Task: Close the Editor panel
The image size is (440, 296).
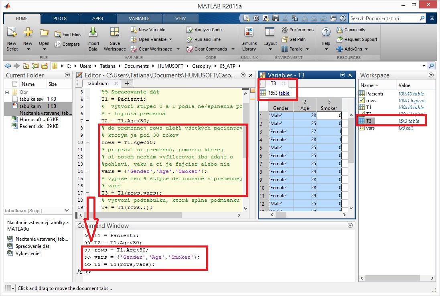Action: tap(251, 75)
